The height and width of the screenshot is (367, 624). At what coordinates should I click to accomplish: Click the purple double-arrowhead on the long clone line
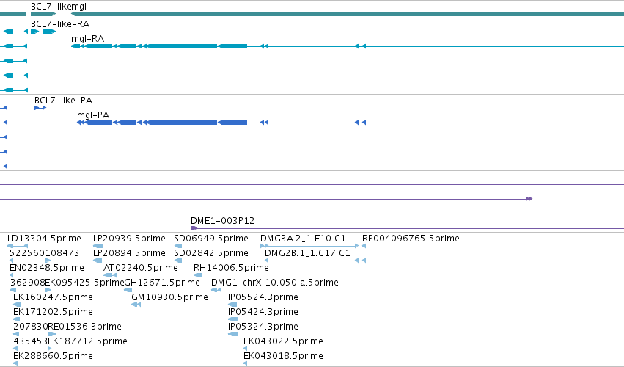tap(529, 199)
